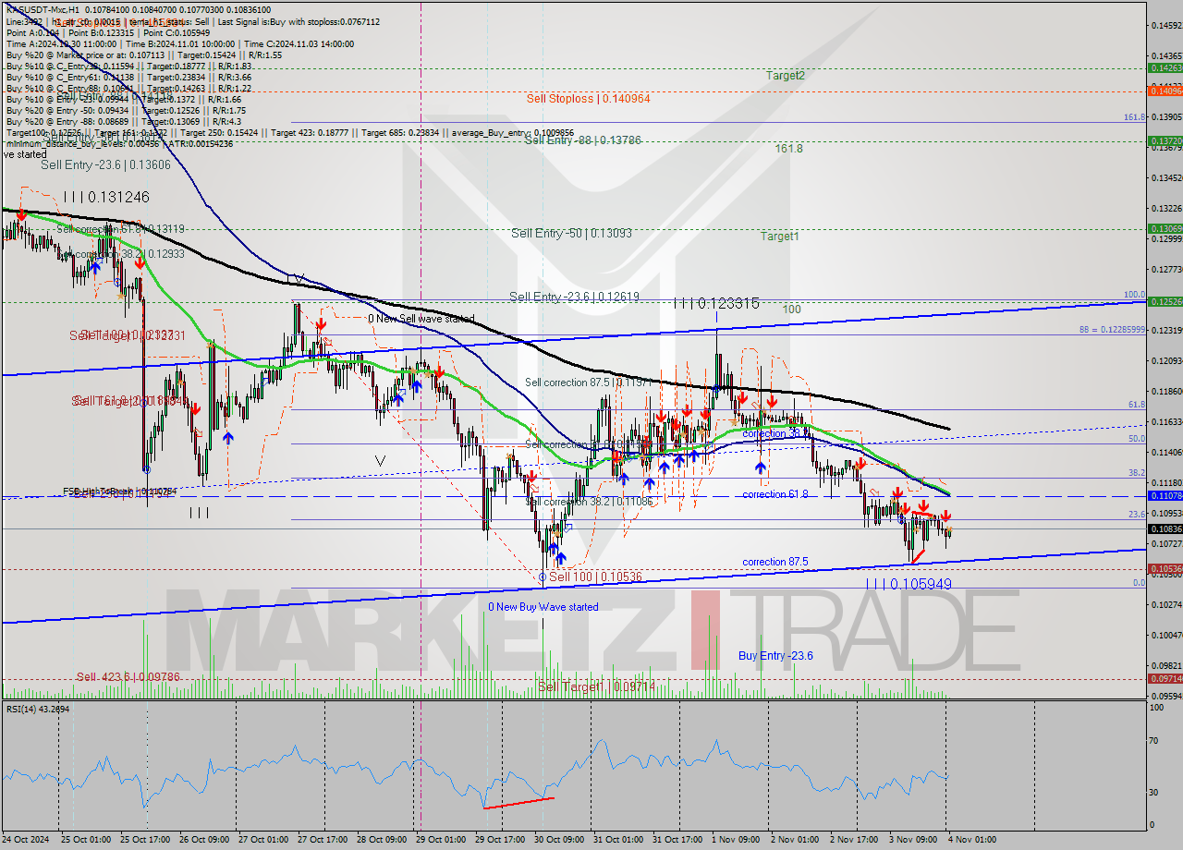Click the Fibonacci '23.6' level label
Viewport: 1183px width, 850px height.
point(1137,514)
